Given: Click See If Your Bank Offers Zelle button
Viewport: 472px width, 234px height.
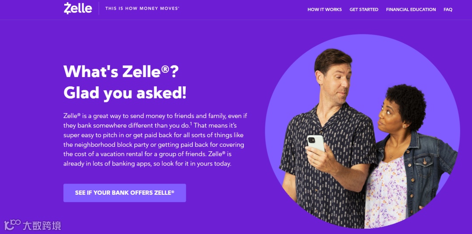Looking at the screenshot, I should 125,193.
